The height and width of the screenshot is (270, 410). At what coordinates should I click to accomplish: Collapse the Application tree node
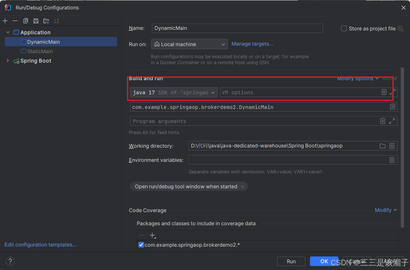[x=8, y=32]
